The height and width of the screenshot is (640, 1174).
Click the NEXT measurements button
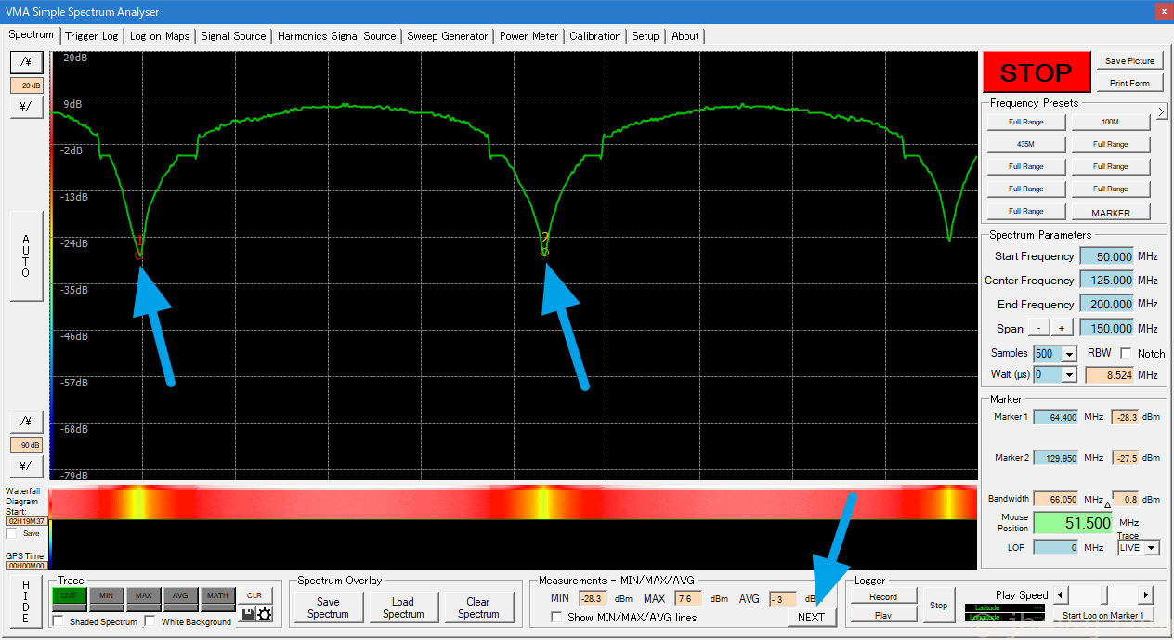point(812,617)
